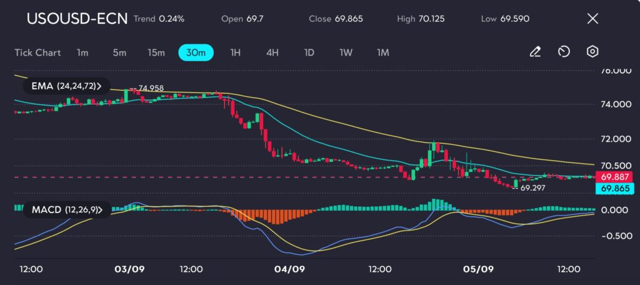Click the chart replay clock icon
The image size is (640, 285).
point(564,52)
